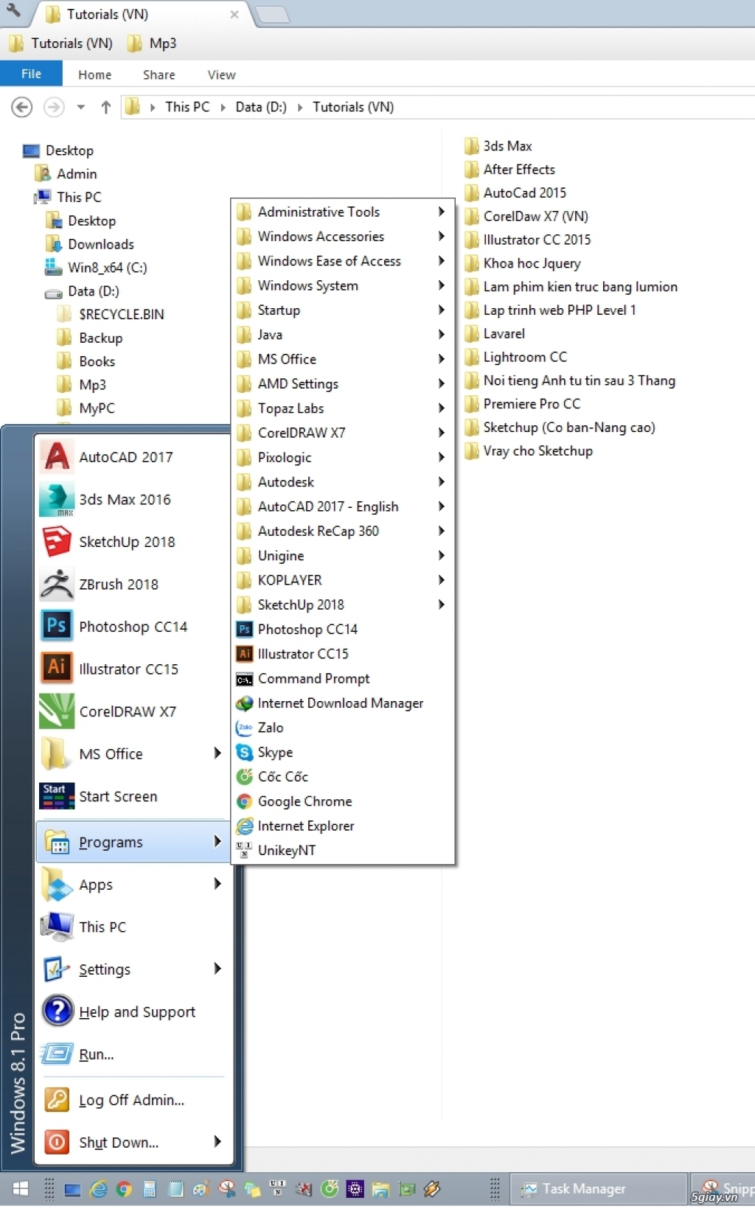Viewport: 755px width, 1209px height.
Task: Launch ZBrush 2018 pinned app
Action: [133, 585]
